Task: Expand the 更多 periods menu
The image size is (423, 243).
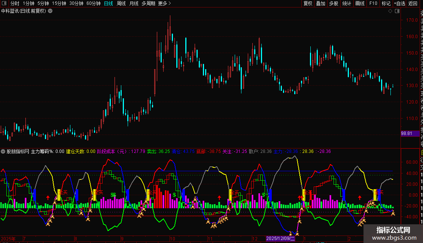Action: coord(164,3)
